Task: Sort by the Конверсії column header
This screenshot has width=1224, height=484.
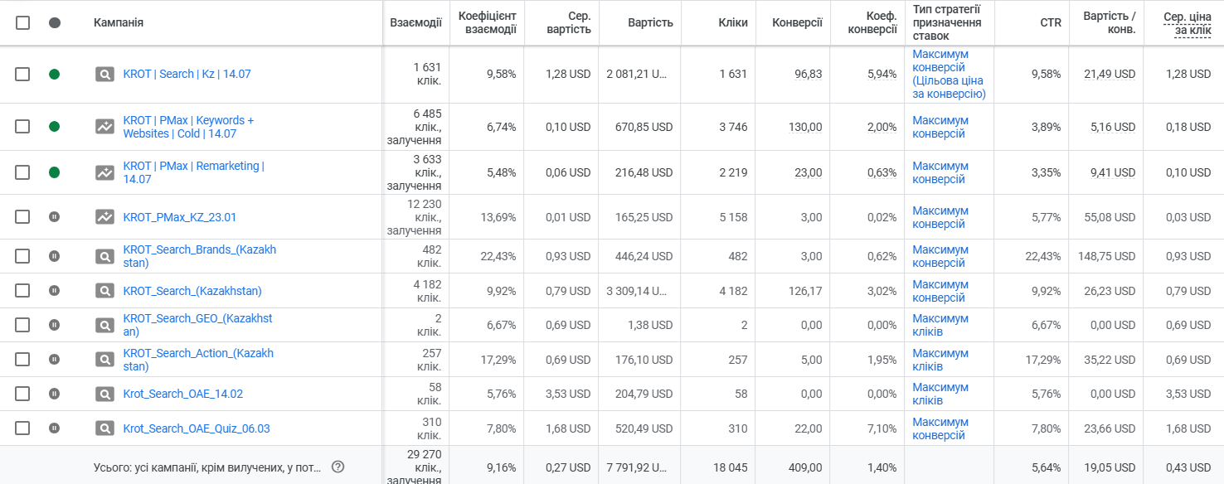Action: point(797,22)
